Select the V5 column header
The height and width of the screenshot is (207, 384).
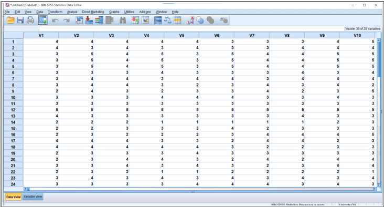coord(182,36)
